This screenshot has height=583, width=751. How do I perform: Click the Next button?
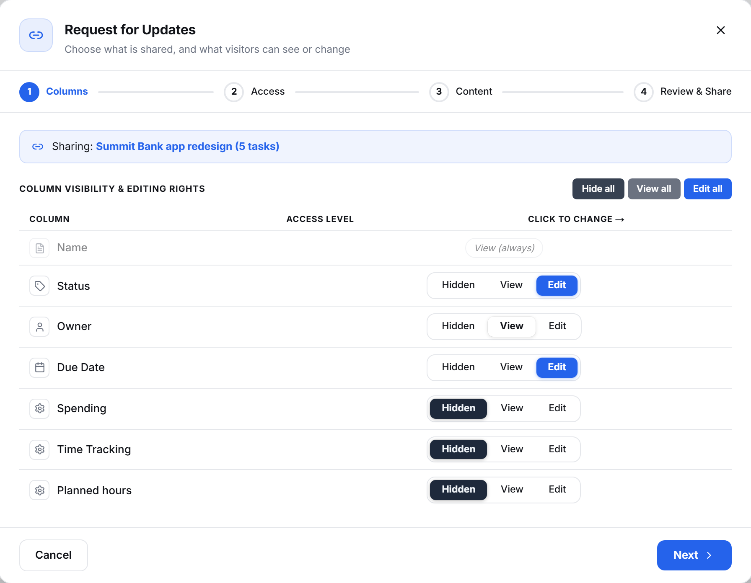(694, 555)
